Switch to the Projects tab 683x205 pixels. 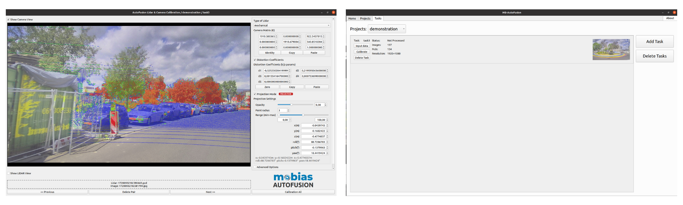[x=365, y=18]
